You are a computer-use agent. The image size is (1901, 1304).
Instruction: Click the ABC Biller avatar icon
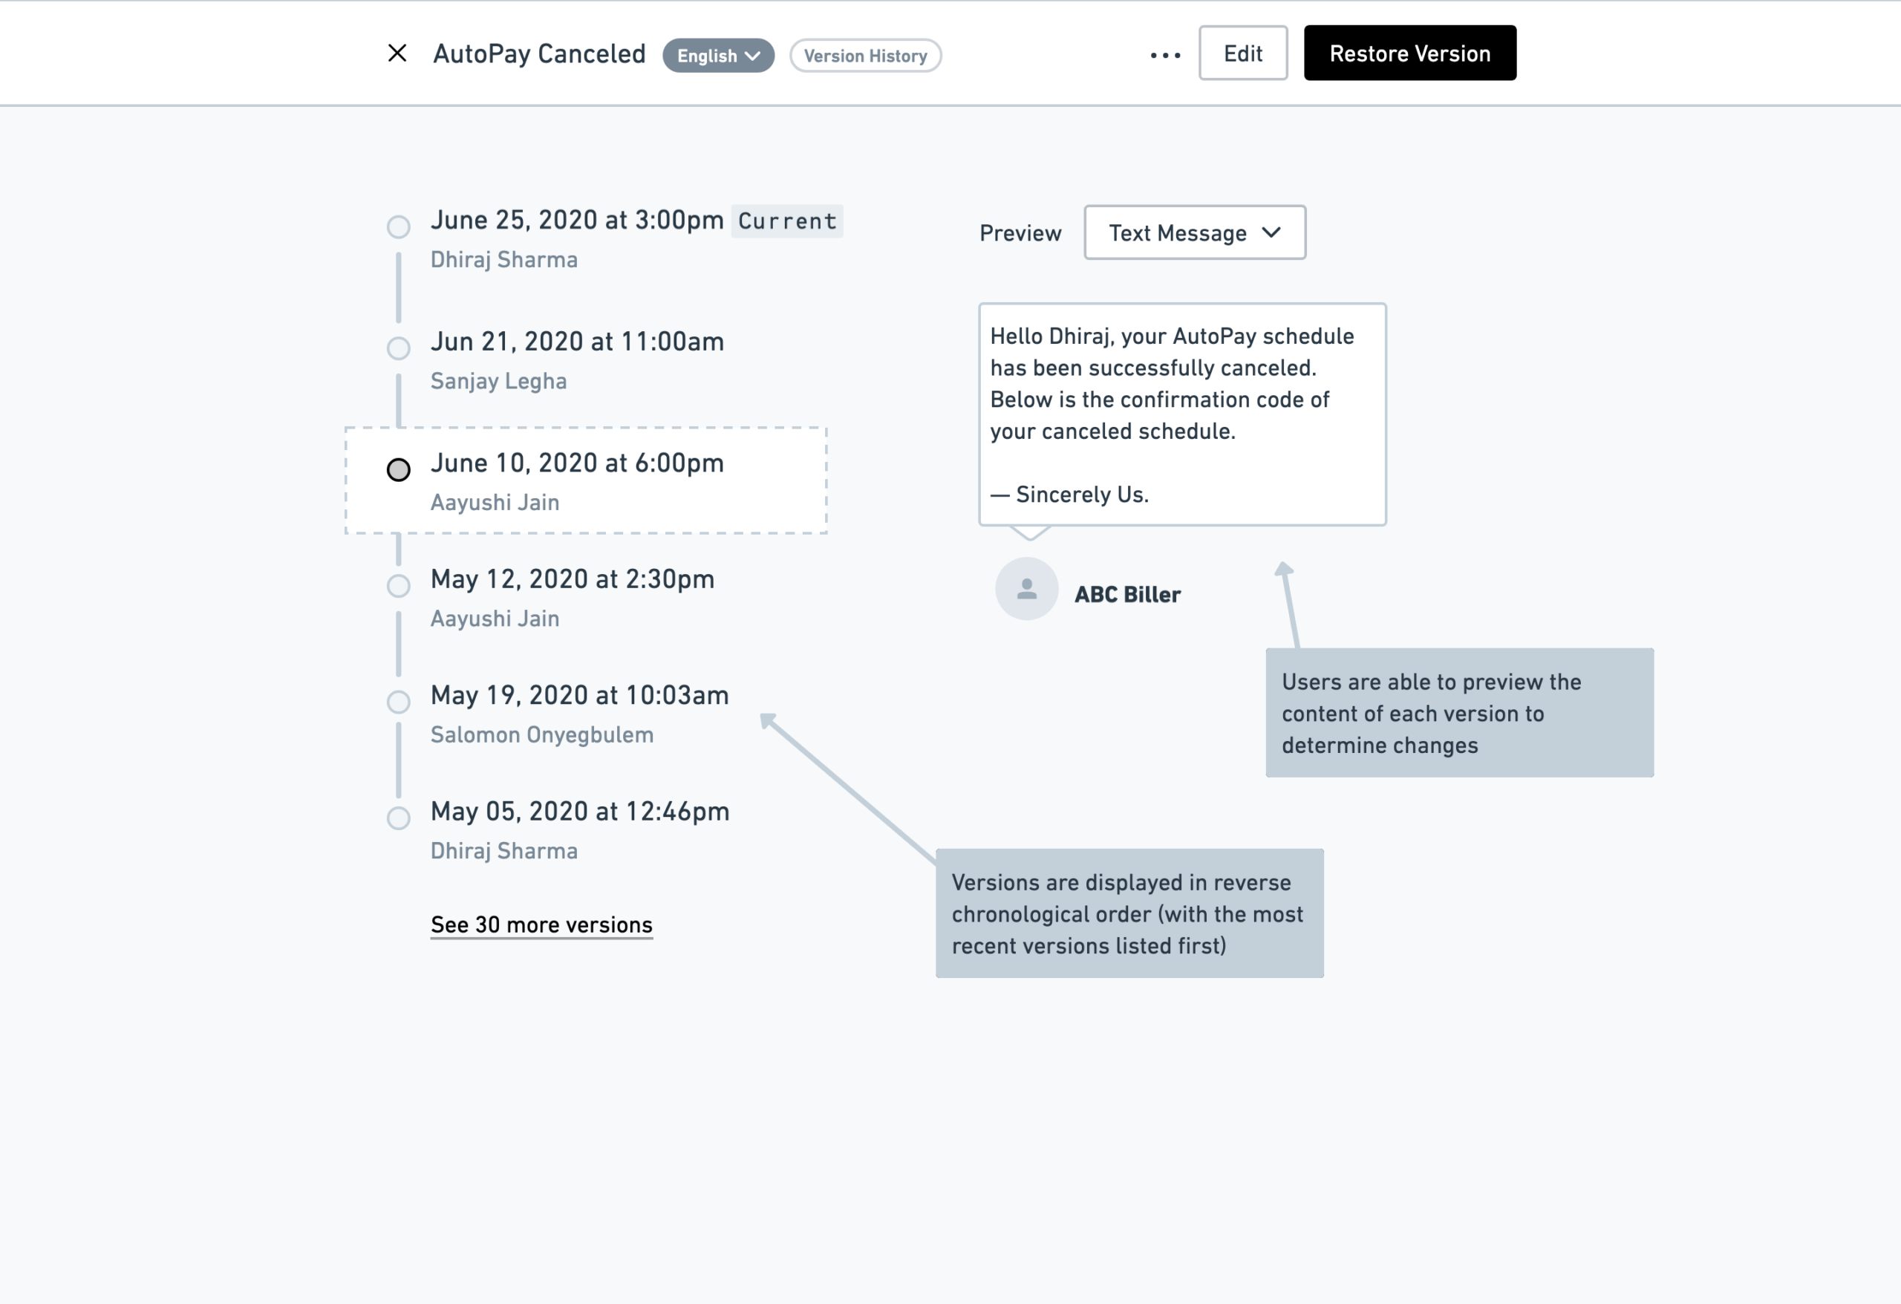tap(1026, 589)
